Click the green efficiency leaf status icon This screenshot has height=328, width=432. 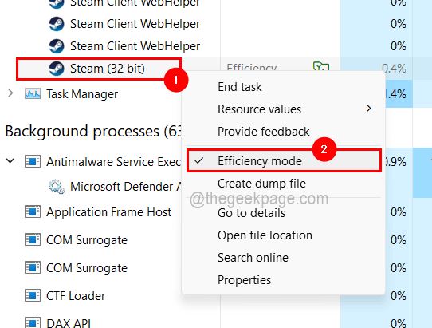(x=321, y=67)
